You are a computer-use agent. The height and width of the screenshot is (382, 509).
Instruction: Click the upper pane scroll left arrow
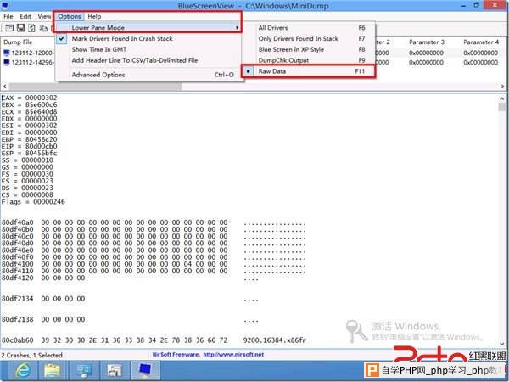coord(4,87)
